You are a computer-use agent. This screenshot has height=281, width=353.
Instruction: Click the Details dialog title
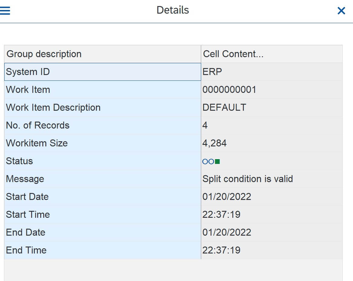coord(172,10)
